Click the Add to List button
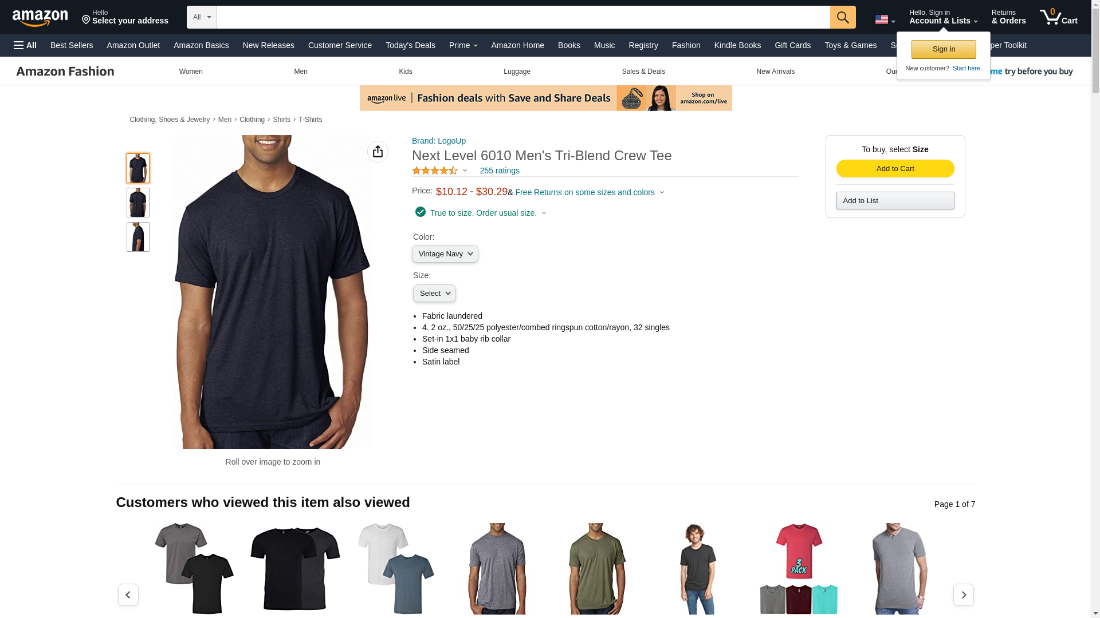 tap(895, 201)
